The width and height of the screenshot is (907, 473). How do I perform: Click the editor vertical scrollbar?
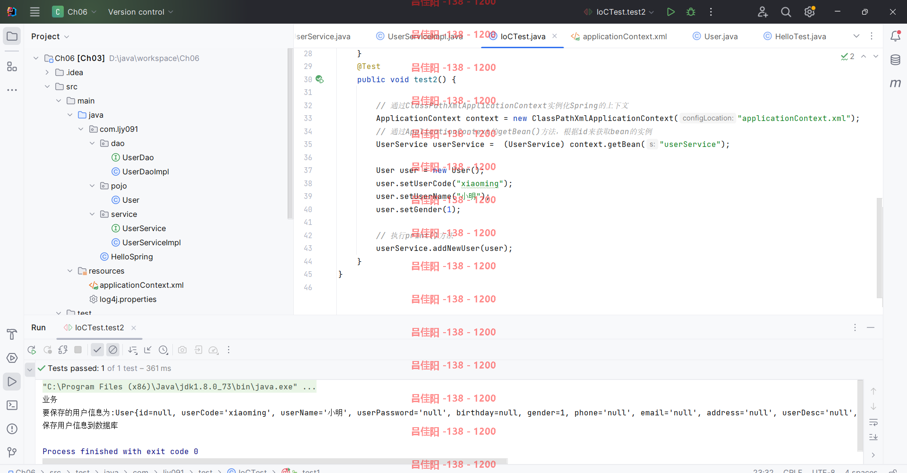(879, 248)
